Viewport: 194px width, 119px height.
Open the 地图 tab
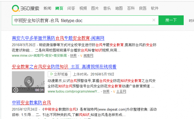119,8
